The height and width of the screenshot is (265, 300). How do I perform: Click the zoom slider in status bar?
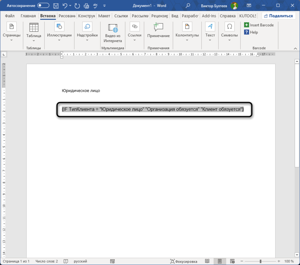pyautogui.click(x=260, y=261)
